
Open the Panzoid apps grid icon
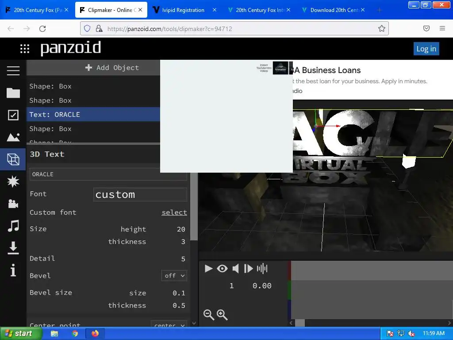pyautogui.click(x=25, y=49)
